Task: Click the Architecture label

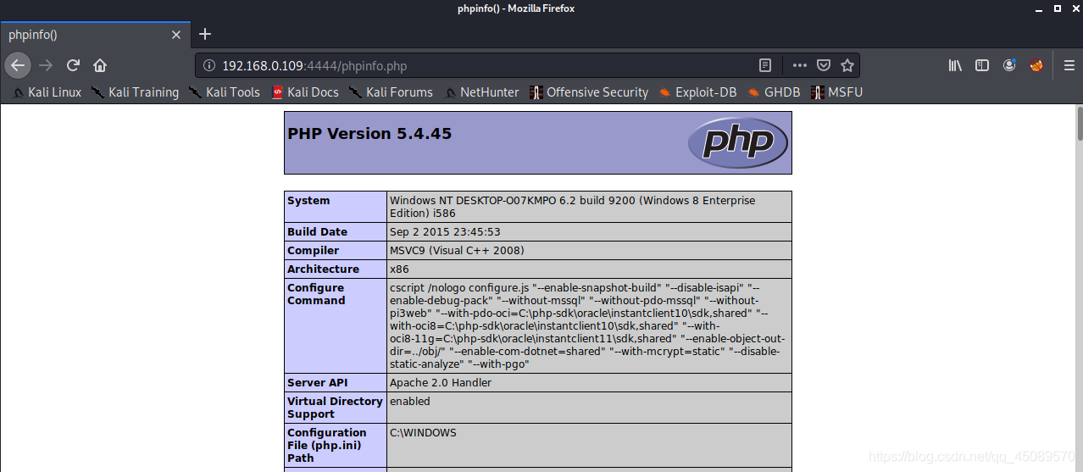Action: point(323,269)
